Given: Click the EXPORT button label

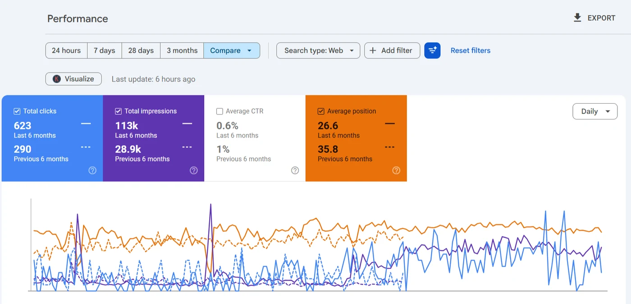Looking at the screenshot, I should [601, 18].
